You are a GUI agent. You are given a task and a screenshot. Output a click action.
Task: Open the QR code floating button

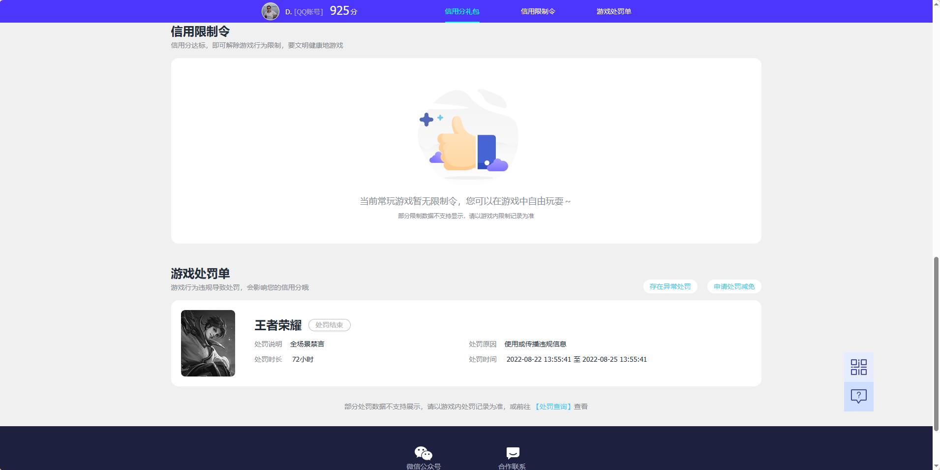(x=858, y=367)
